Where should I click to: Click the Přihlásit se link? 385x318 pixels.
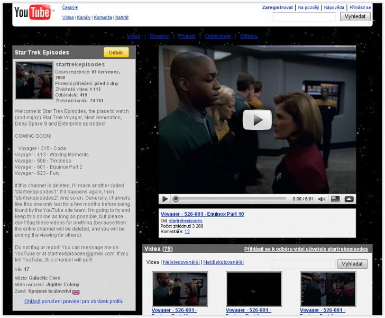pyautogui.click(x=360, y=7)
